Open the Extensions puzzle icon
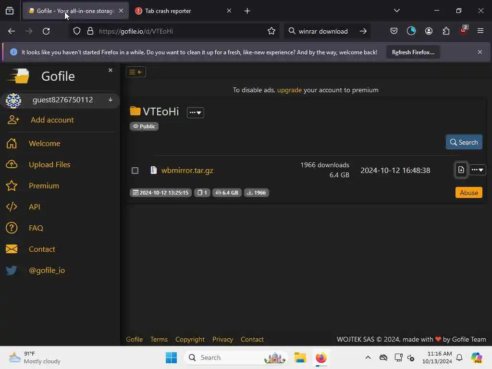Image resolution: width=492 pixels, height=369 pixels. click(446, 31)
